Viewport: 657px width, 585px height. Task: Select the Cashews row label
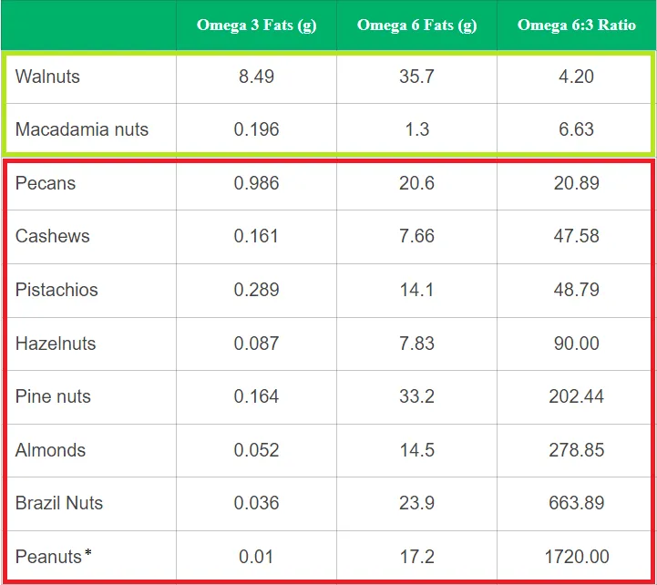coord(53,236)
